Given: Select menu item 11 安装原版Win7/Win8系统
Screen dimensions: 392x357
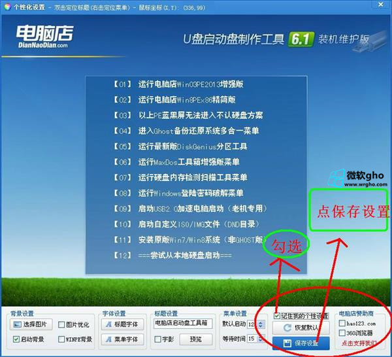Looking at the screenshot, I should (x=189, y=240).
